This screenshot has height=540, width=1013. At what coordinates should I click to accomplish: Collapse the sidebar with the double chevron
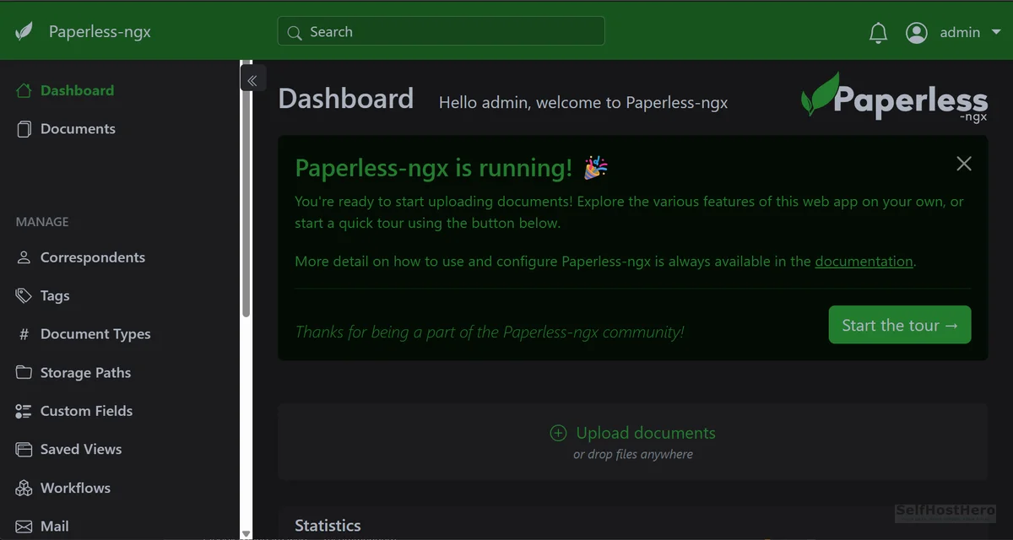pos(252,78)
